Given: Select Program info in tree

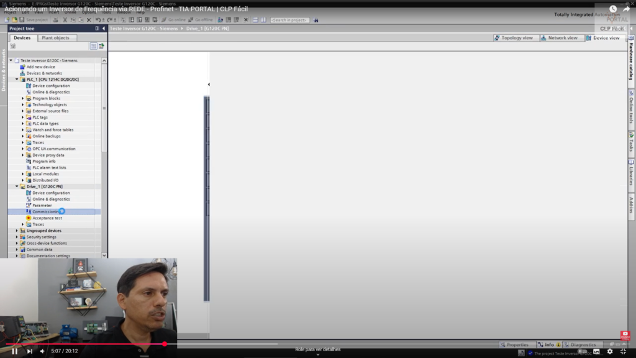Looking at the screenshot, I should click(44, 161).
